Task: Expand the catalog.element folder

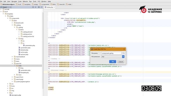Action: [x=19, y=32]
